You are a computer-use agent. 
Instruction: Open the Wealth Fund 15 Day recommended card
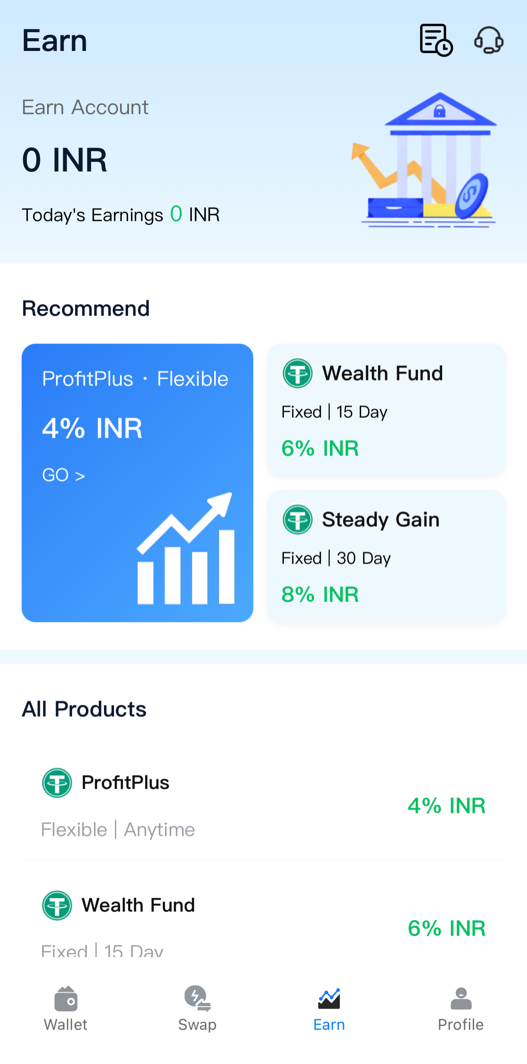click(x=386, y=410)
